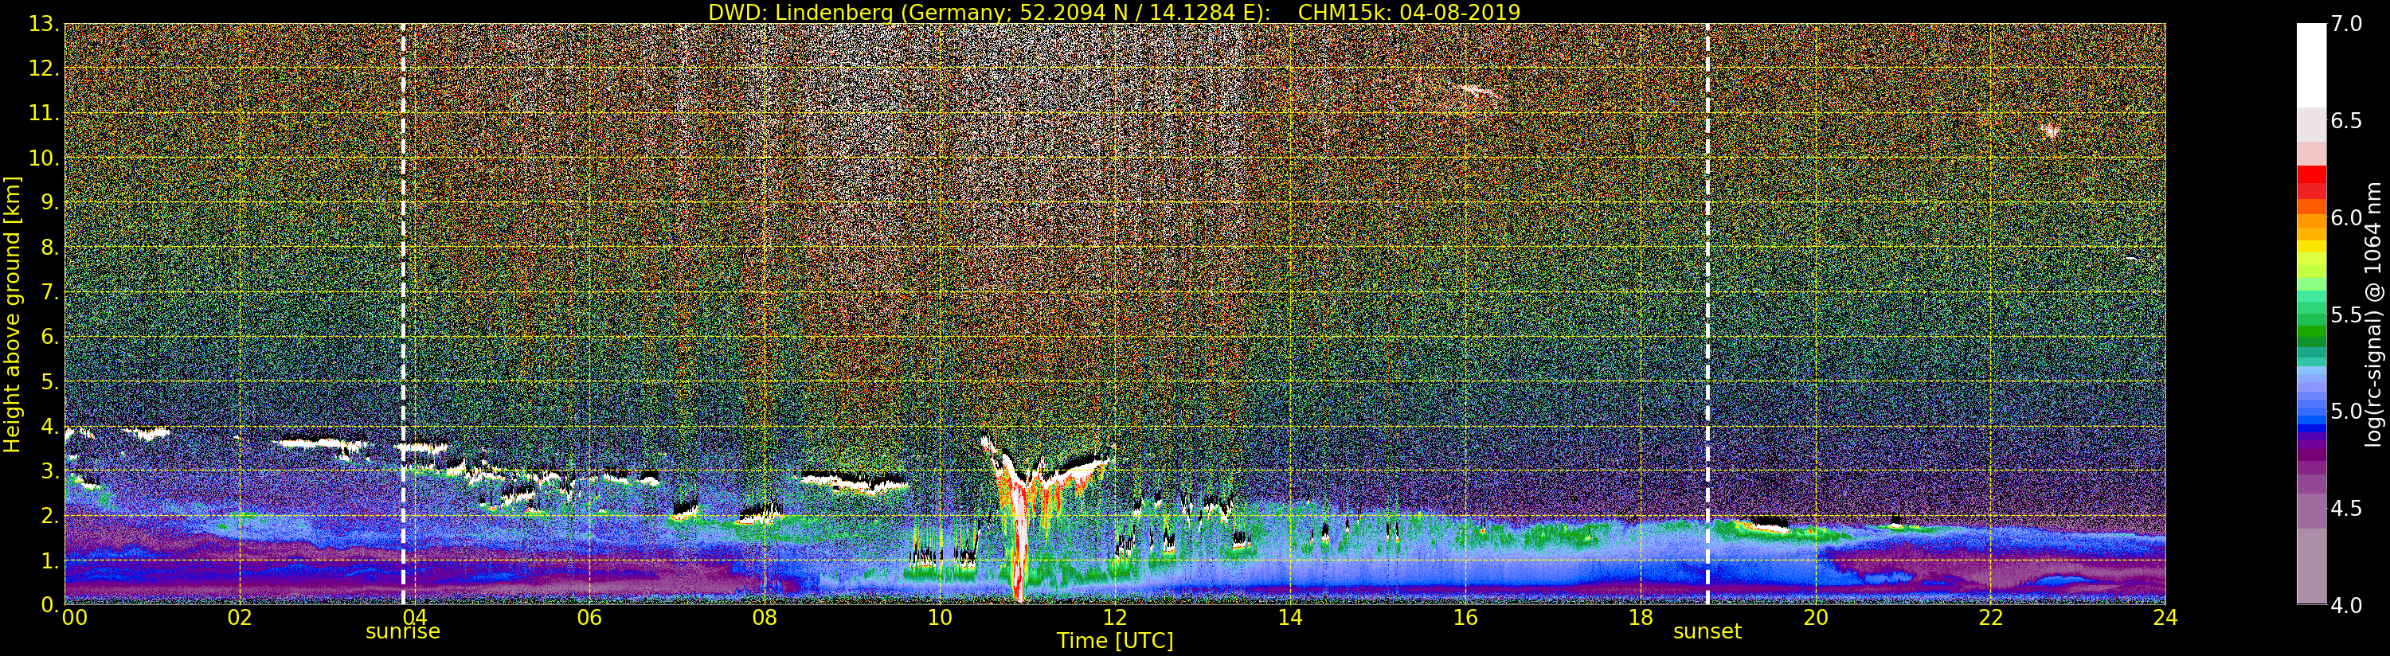Click the time-axis tick label 22

click(1990, 618)
